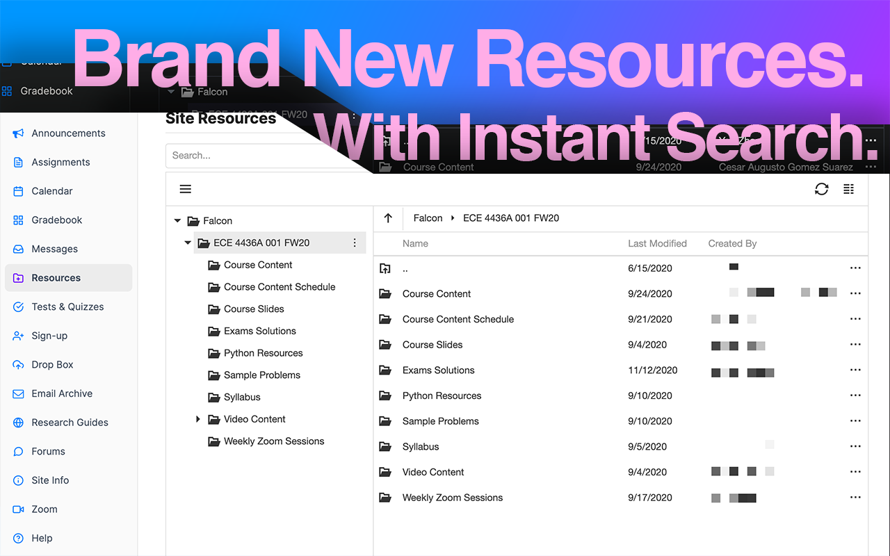Expand the Video Content tree node
This screenshot has height=556, width=890.
pos(198,419)
